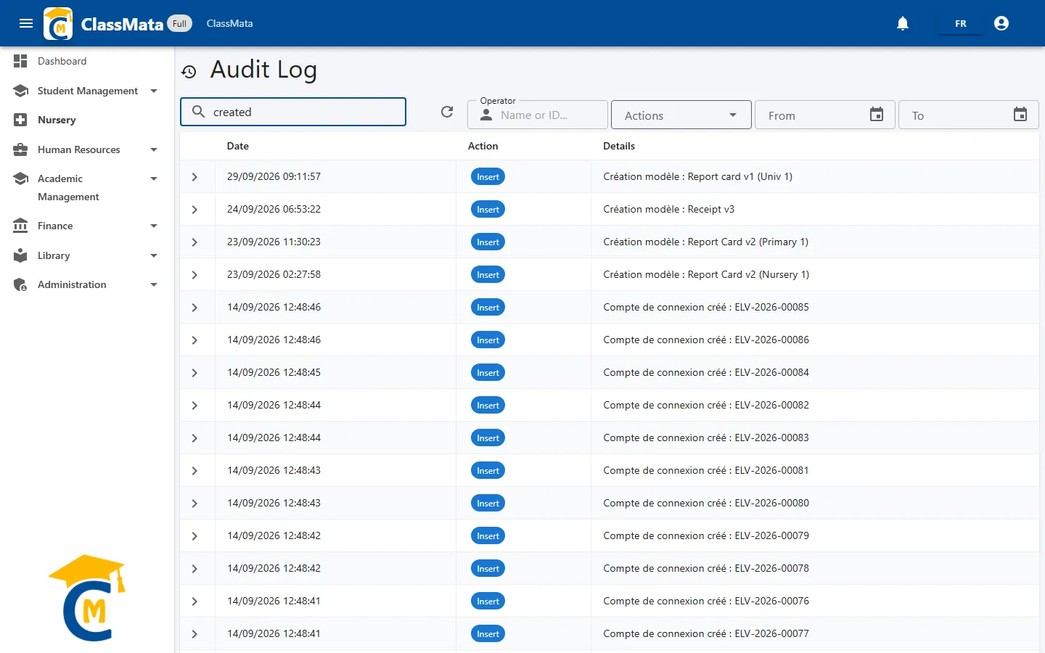Open notifications bell
This screenshot has width=1045, height=653.
(903, 23)
